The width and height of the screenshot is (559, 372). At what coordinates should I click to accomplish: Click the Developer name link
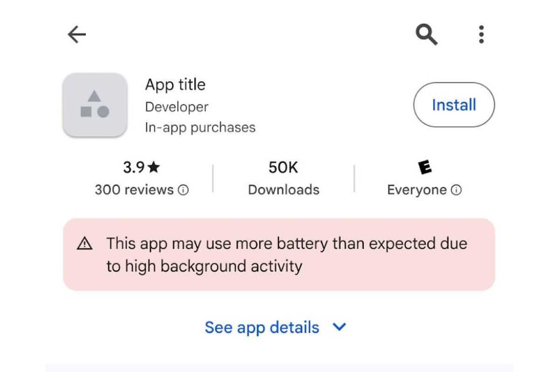click(177, 106)
